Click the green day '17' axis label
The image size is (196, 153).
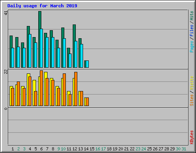pos(103,149)
